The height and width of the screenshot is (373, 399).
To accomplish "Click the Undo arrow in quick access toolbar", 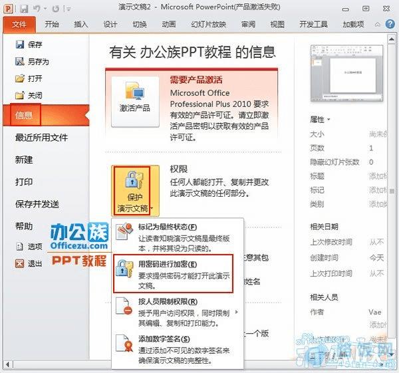I will pyautogui.click(x=37, y=9).
